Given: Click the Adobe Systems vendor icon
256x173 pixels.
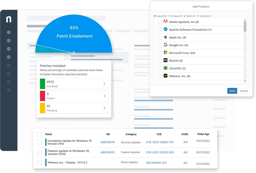Looking at the screenshot, I should [165, 22].
